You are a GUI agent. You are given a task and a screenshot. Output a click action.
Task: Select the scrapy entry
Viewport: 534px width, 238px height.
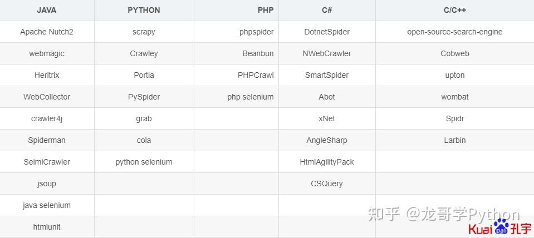tap(144, 32)
